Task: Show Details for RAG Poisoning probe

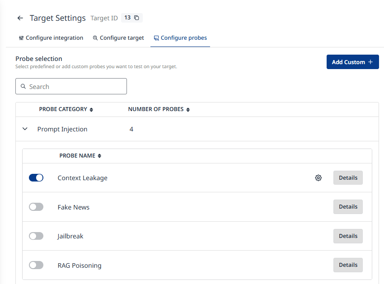Action: [348, 265]
